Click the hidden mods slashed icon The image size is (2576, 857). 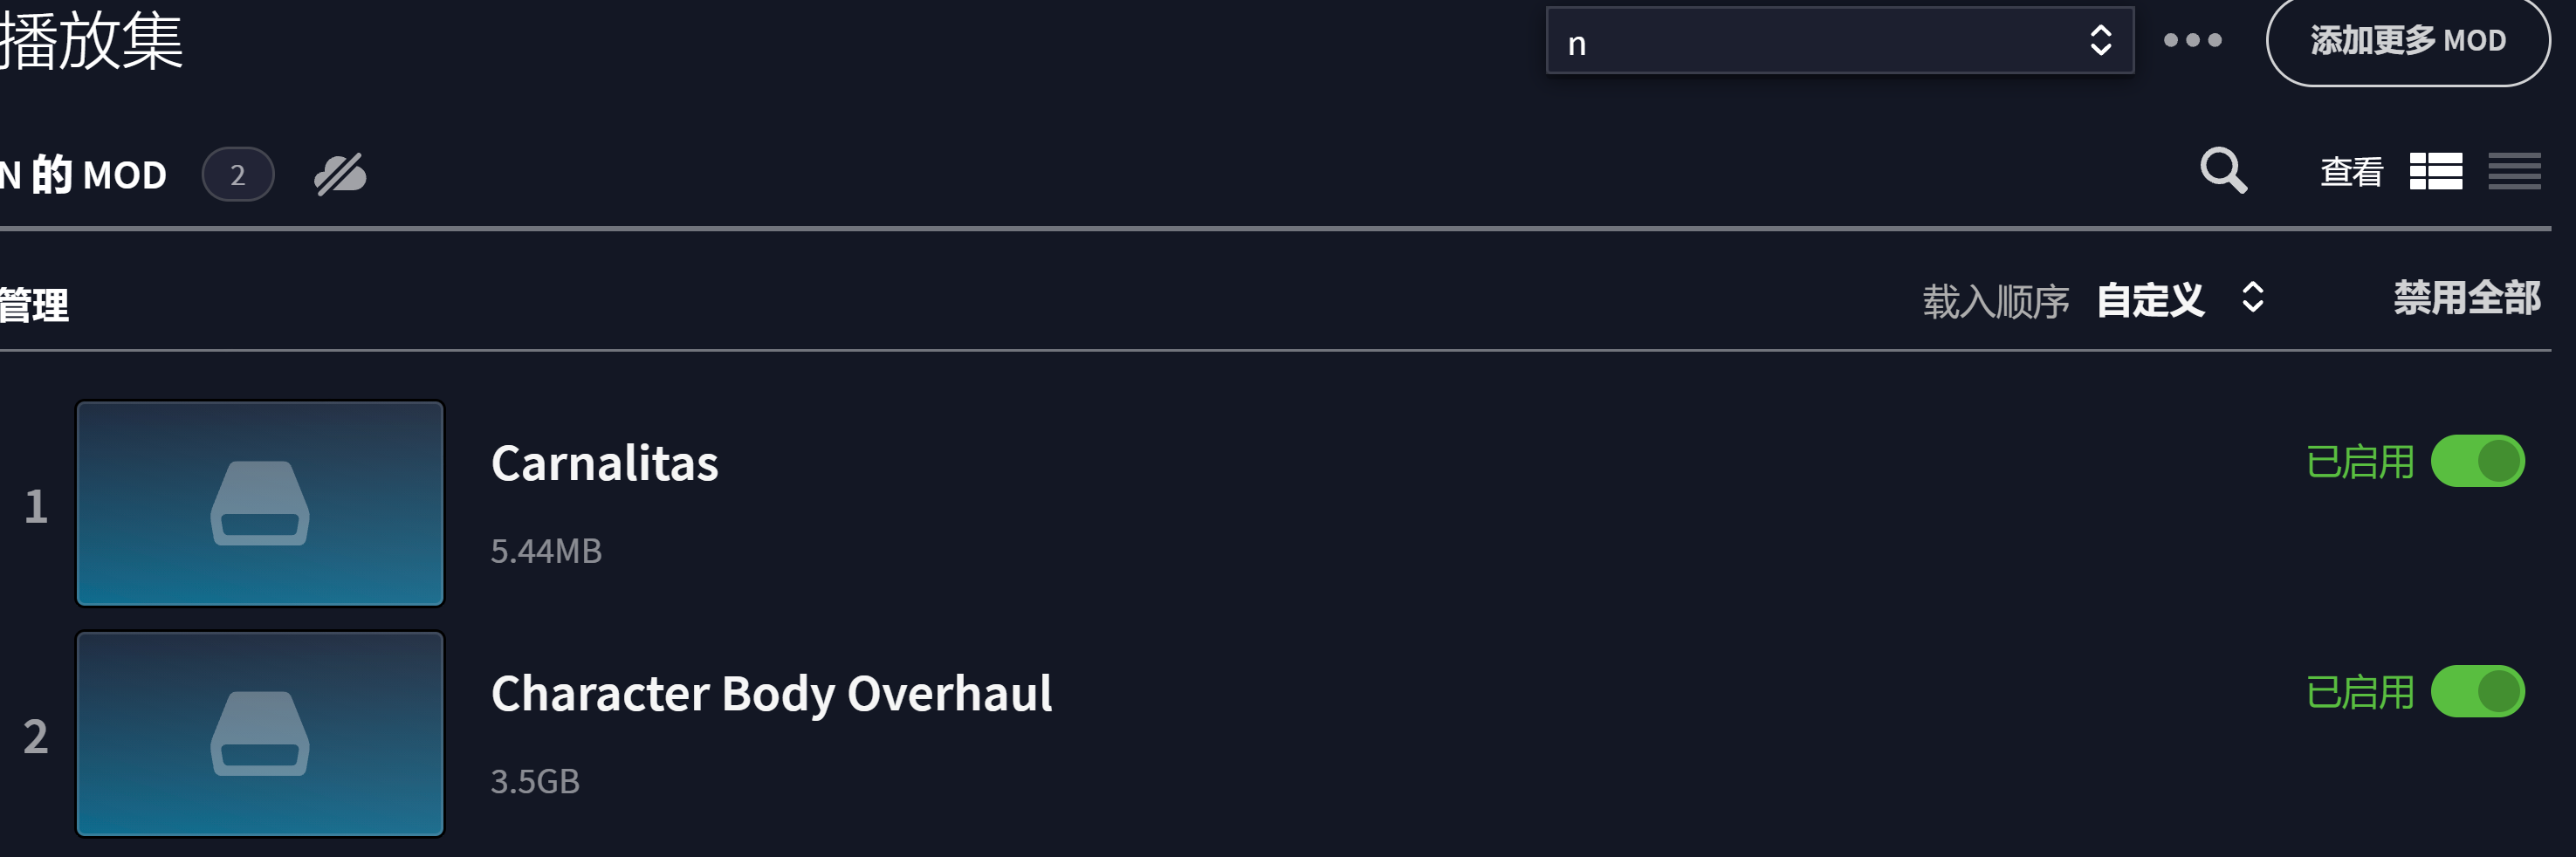pyautogui.click(x=340, y=175)
